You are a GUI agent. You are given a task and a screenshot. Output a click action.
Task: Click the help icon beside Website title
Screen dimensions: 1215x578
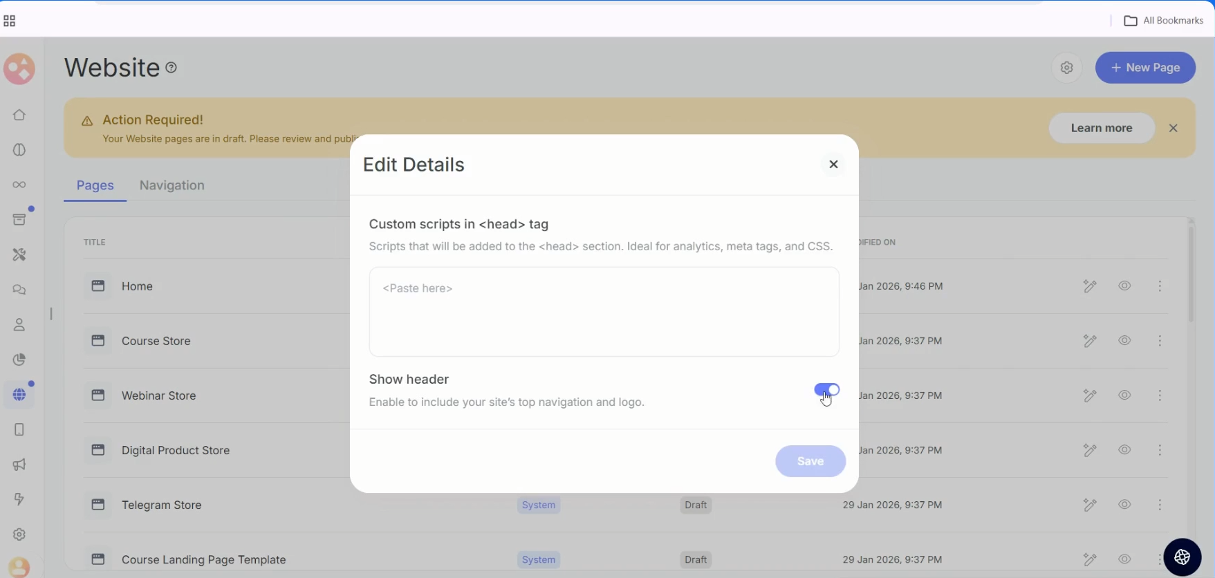(x=171, y=68)
